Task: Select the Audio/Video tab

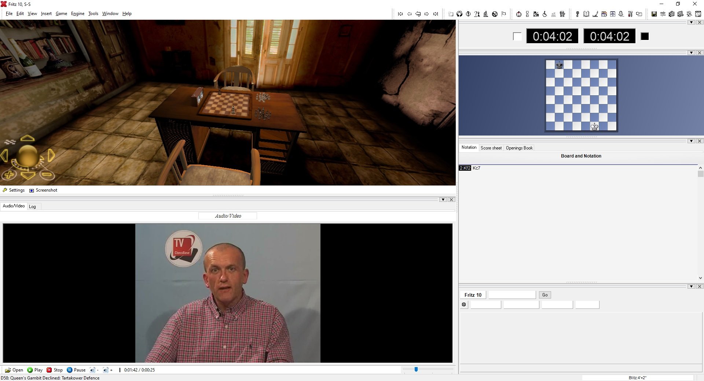Action: [14, 206]
